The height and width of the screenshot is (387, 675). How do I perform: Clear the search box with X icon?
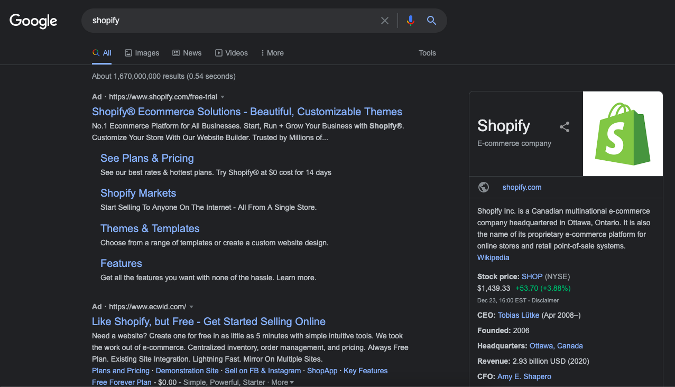[x=385, y=21]
